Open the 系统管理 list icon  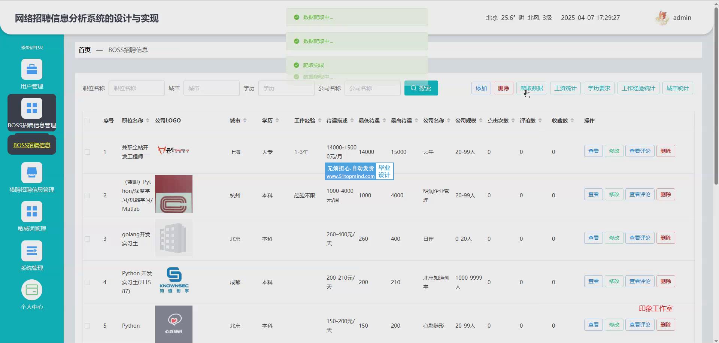click(x=32, y=251)
